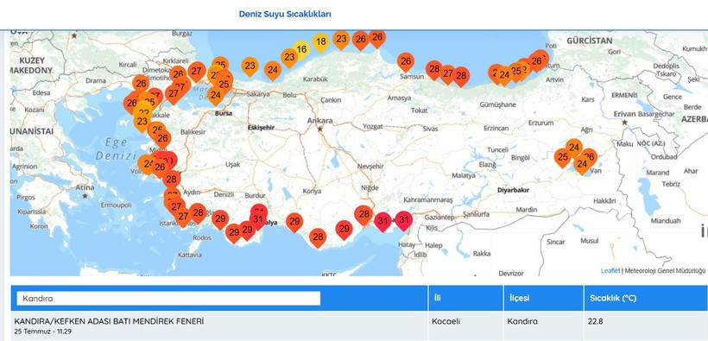Select the 25 marker west of Lake Van
This screenshot has width=708, height=341.
point(563,158)
